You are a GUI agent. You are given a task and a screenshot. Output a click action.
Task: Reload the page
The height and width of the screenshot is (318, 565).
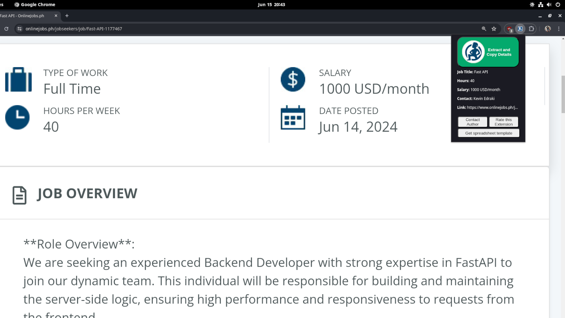(x=6, y=29)
